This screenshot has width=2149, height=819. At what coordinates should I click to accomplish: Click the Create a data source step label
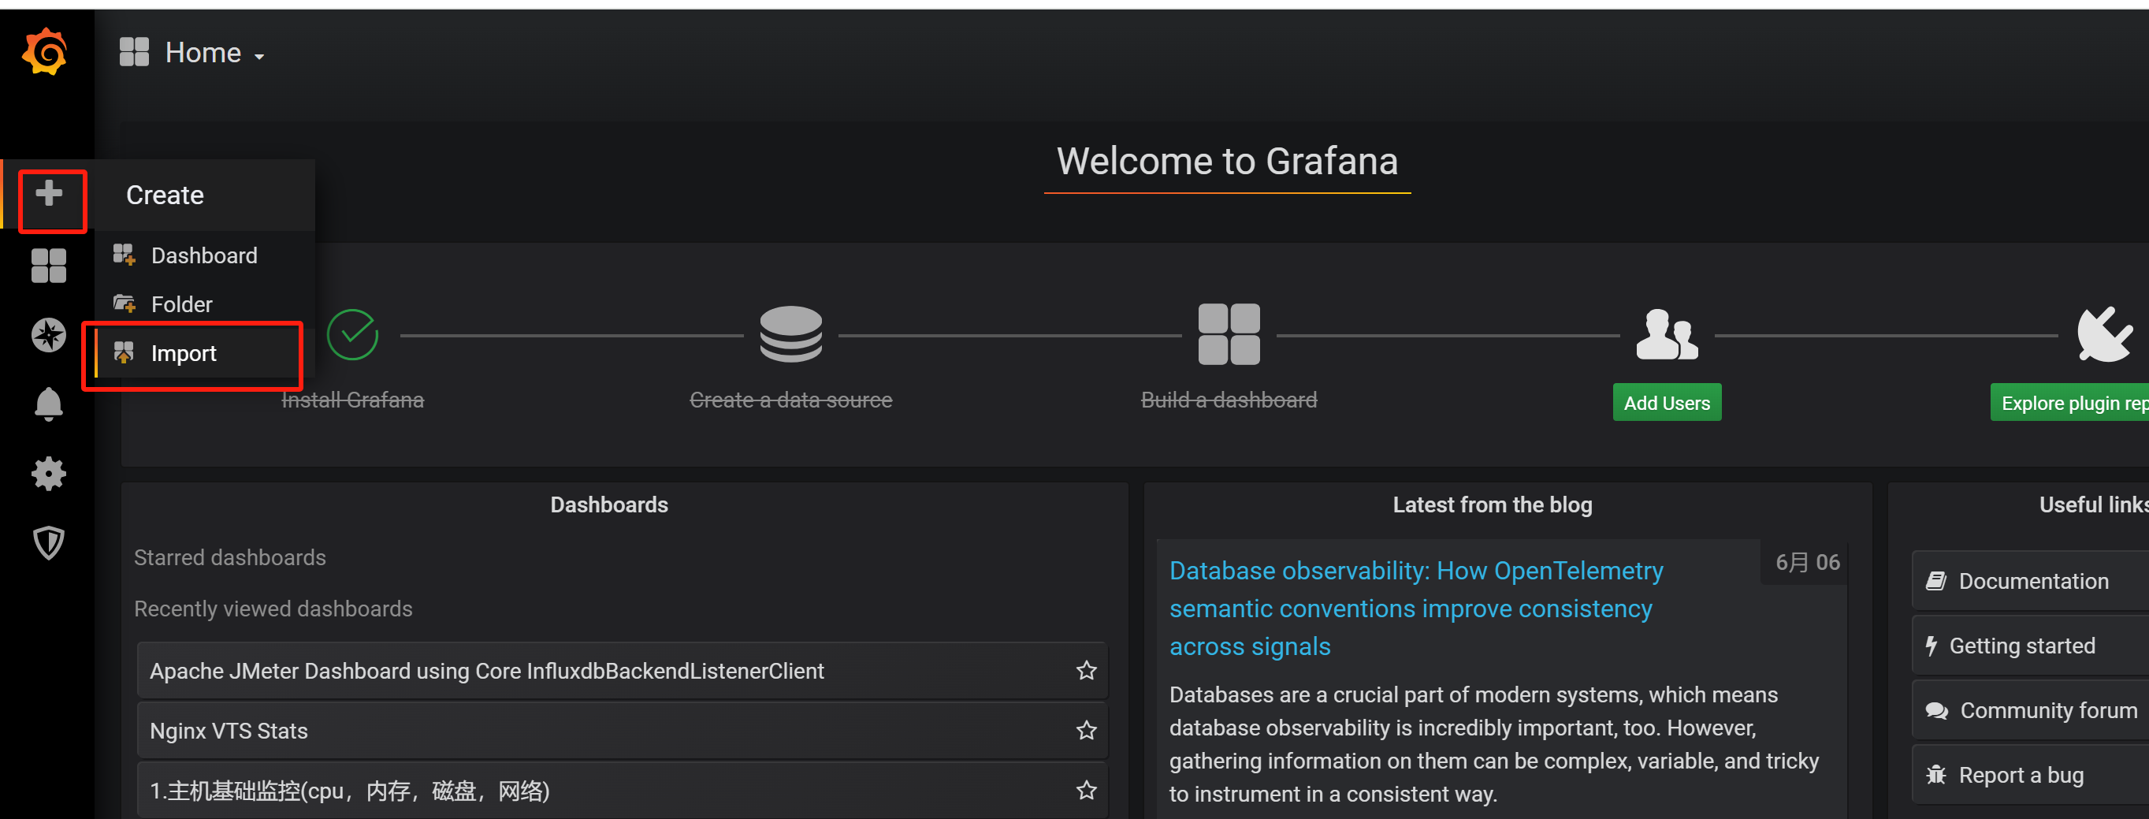(x=791, y=400)
